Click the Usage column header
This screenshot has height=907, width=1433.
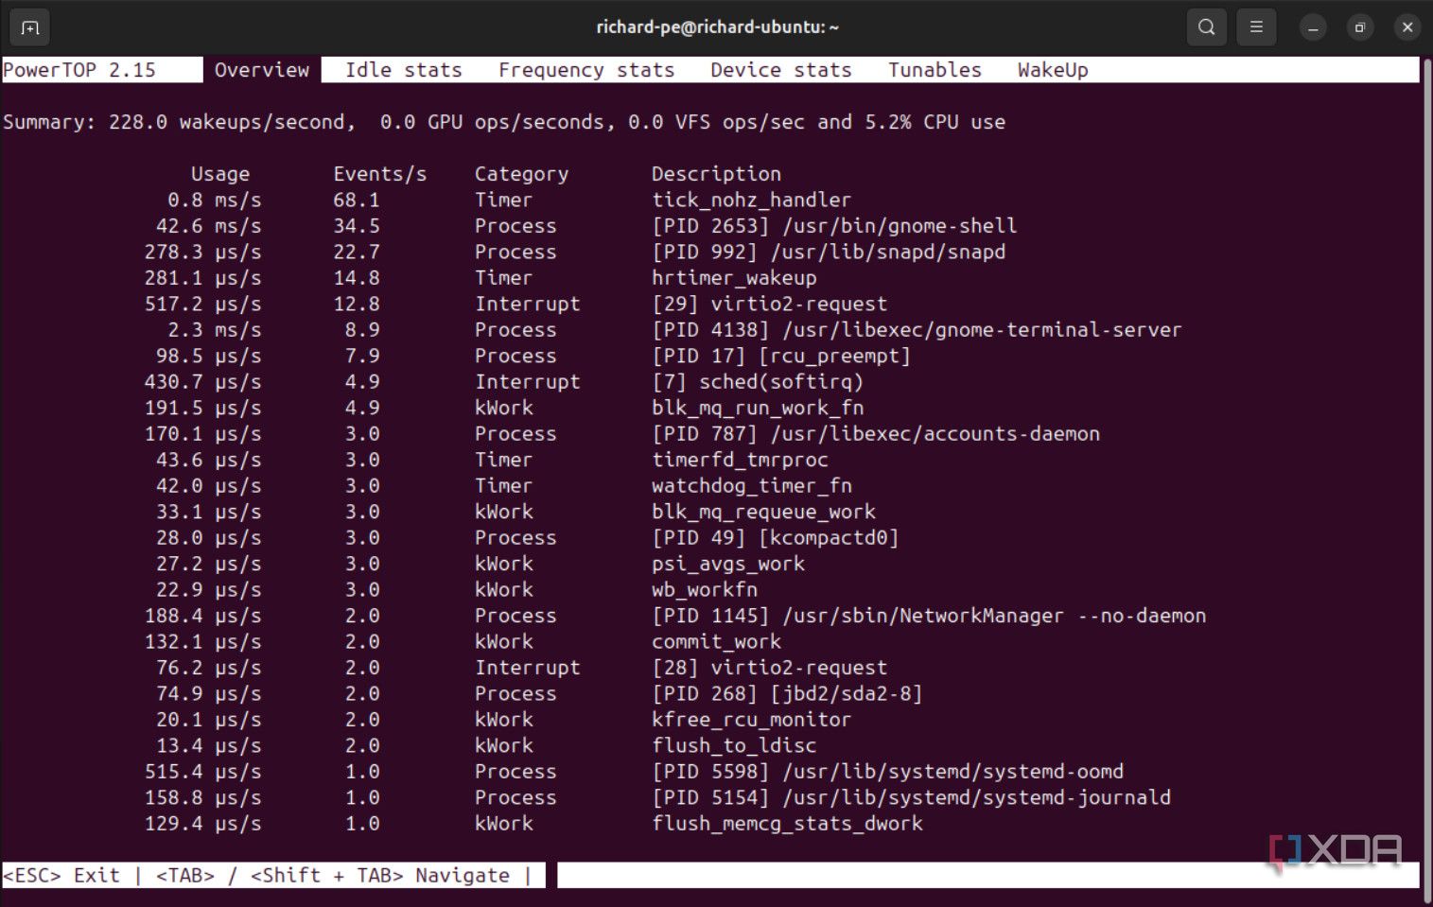click(220, 174)
